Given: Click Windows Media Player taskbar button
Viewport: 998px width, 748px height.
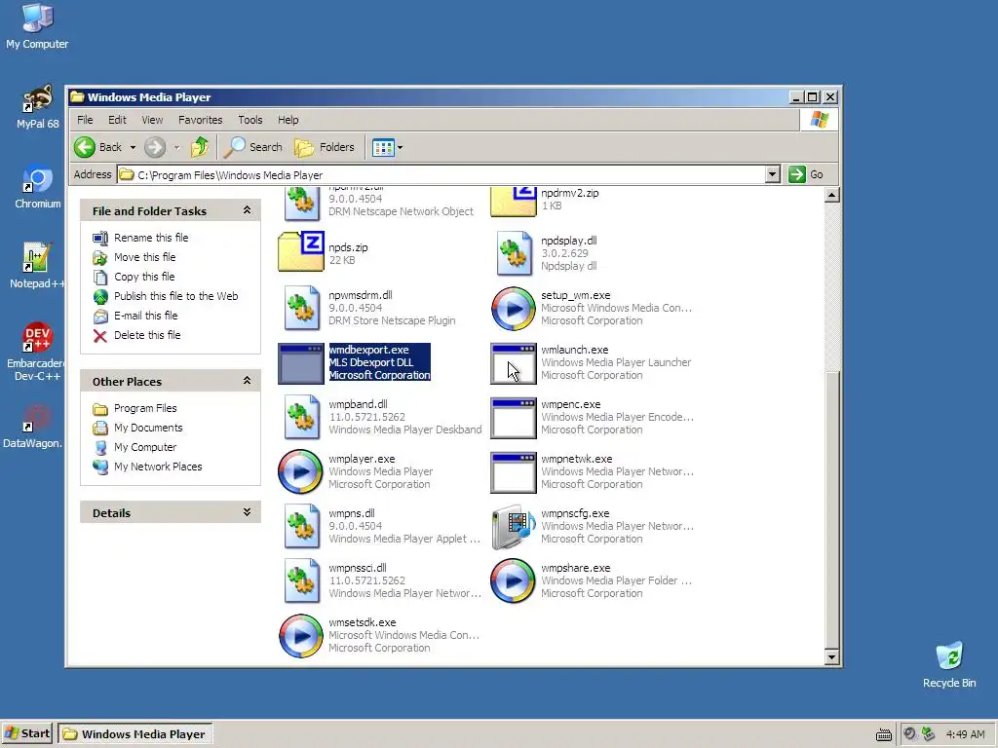Looking at the screenshot, I should point(134,734).
